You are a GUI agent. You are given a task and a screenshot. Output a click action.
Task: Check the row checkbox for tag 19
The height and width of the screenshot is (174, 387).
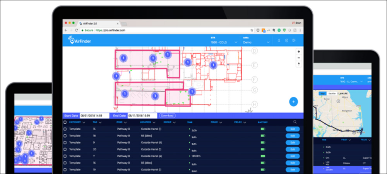[65, 170]
